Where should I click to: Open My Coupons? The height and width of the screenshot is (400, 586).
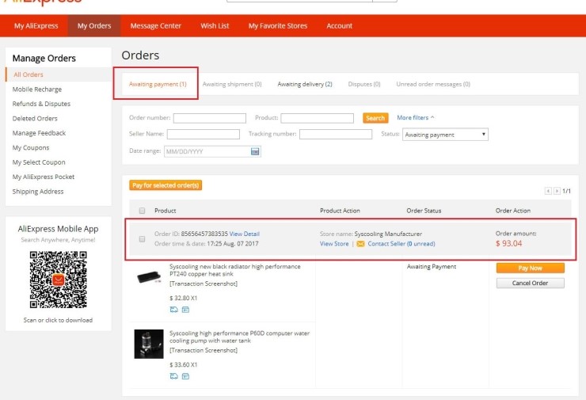31,147
